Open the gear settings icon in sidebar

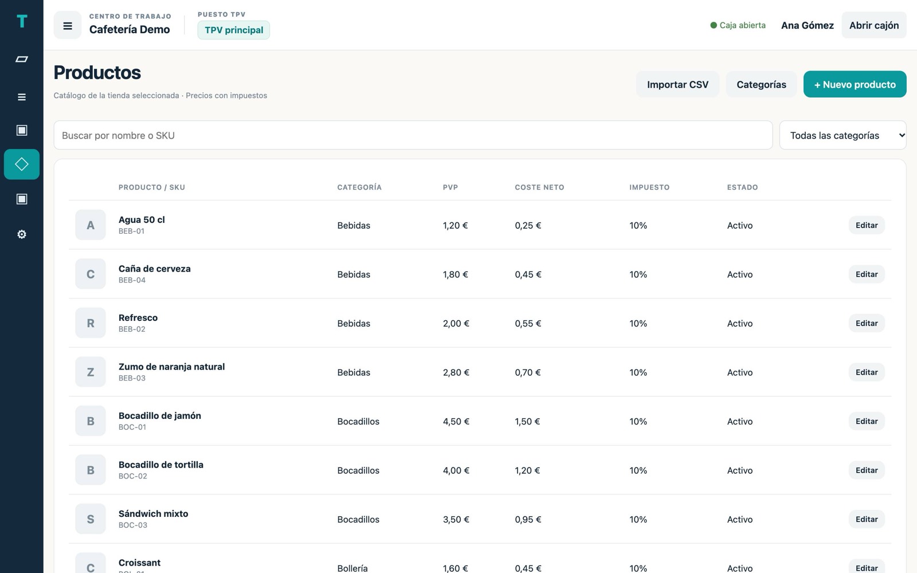click(x=22, y=234)
